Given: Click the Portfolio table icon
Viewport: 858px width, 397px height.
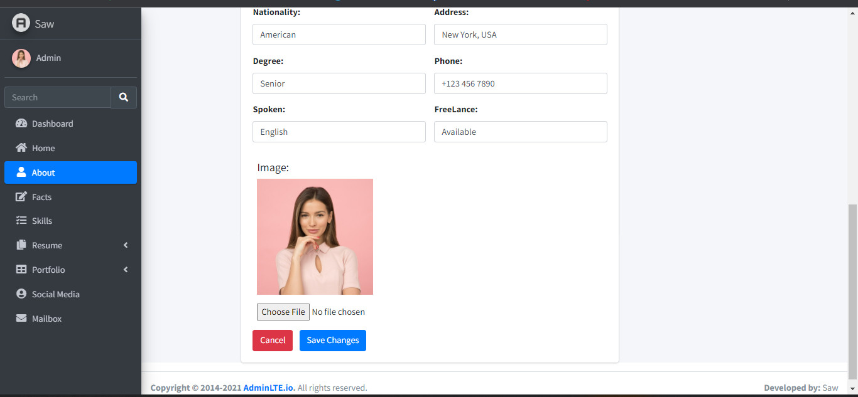Looking at the screenshot, I should (x=21, y=270).
